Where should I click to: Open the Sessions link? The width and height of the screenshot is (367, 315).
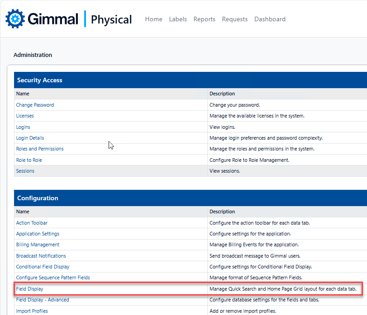click(25, 171)
